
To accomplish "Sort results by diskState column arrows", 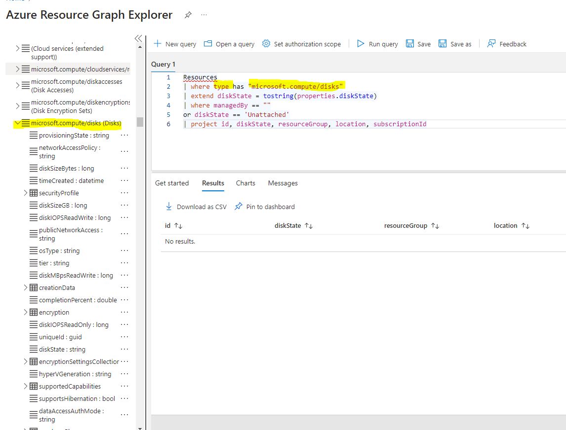I will click(309, 226).
